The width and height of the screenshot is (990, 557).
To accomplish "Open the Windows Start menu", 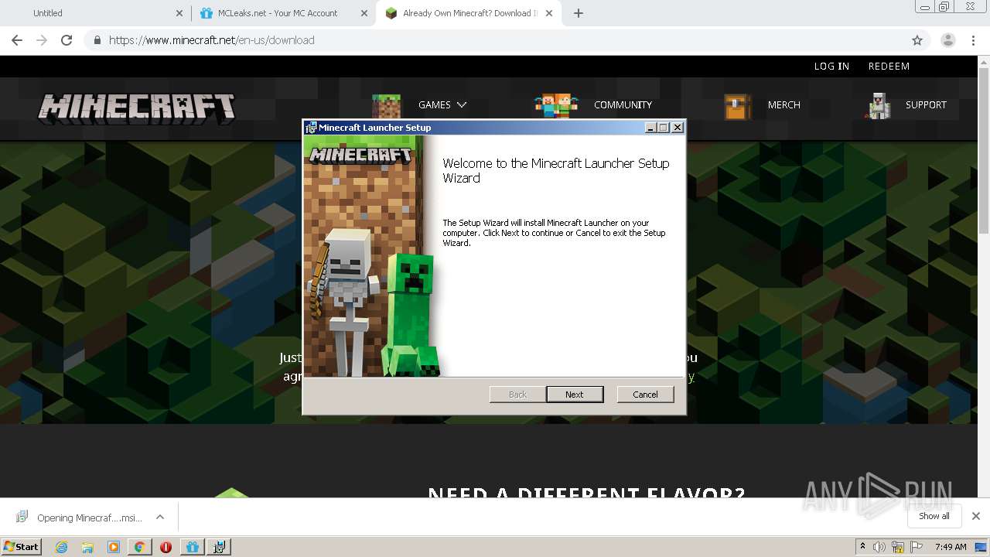I will (21, 546).
